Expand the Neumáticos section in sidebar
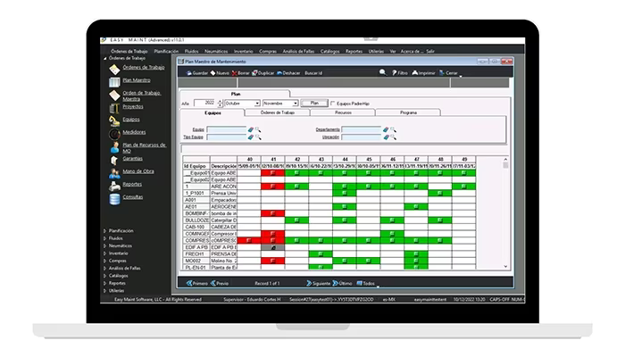Image resolution: width=625 pixels, height=357 pixels. [x=104, y=245]
